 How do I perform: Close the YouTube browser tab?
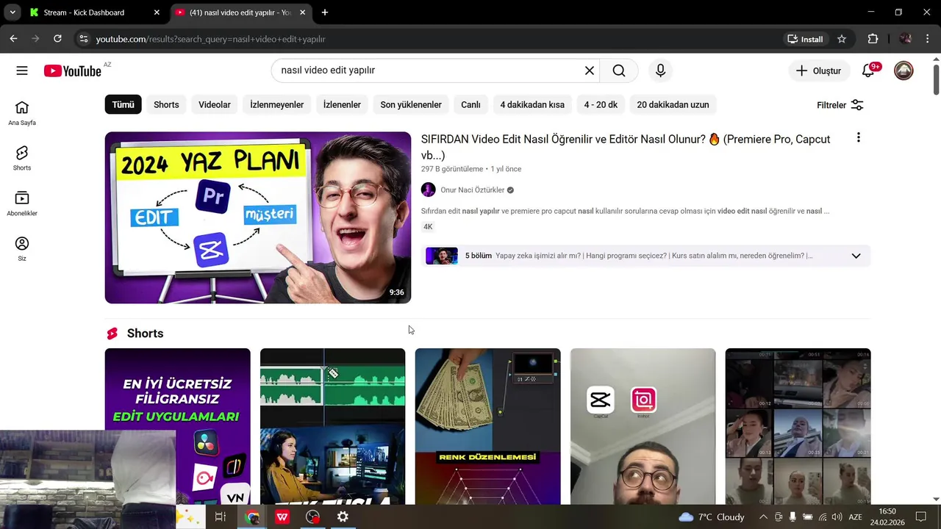pos(304,12)
